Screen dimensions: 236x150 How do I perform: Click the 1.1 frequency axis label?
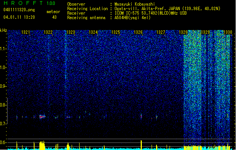pyautogui.click(x=3, y=49)
